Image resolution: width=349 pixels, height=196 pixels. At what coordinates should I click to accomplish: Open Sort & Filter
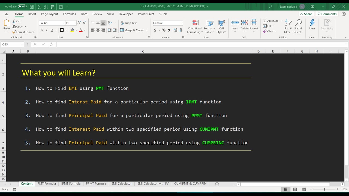coord(288,26)
